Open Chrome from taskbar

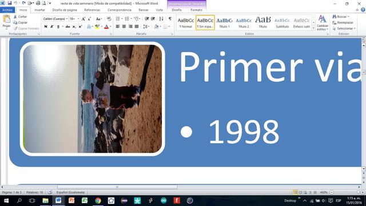98,200
